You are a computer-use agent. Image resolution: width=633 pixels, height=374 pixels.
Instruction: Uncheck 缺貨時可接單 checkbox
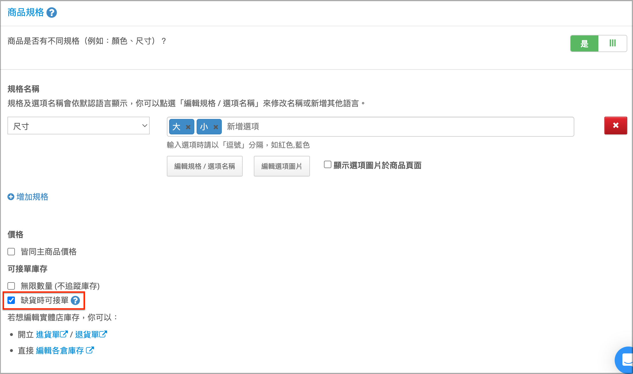pyautogui.click(x=11, y=300)
